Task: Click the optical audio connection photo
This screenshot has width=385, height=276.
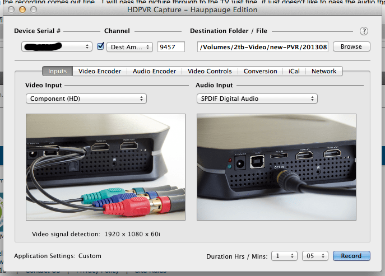Action: (277, 166)
